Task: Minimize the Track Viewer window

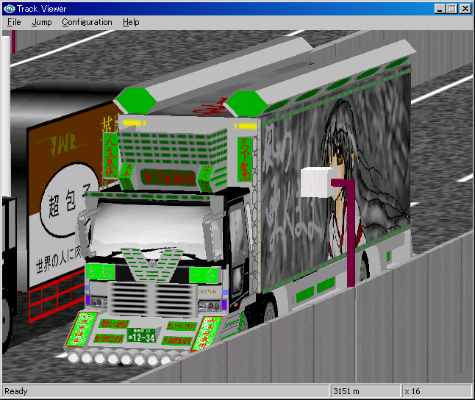Action: pyautogui.click(x=440, y=9)
